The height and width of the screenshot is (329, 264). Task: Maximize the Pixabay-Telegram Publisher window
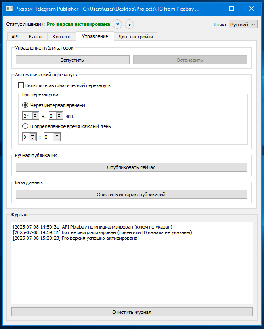(x=232, y=9)
